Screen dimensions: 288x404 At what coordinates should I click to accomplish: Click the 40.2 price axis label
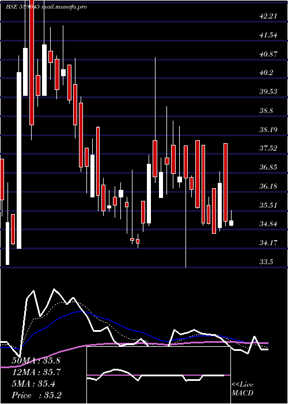point(266,73)
